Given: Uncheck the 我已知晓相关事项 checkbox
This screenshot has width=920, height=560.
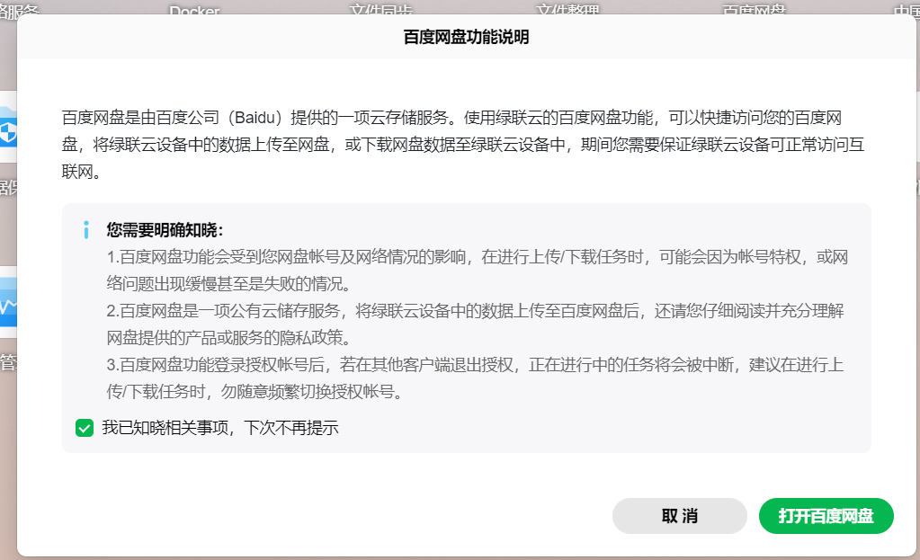Looking at the screenshot, I should point(85,428).
